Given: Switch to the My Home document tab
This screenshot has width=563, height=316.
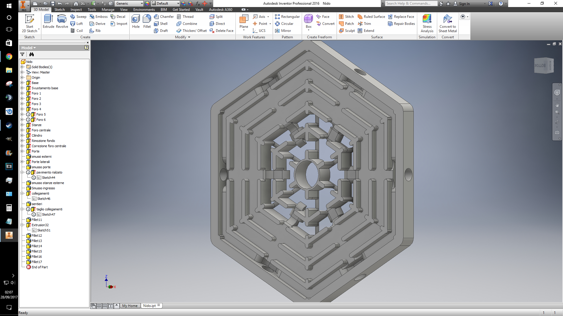Looking at the screenshot, I should 130,306.
